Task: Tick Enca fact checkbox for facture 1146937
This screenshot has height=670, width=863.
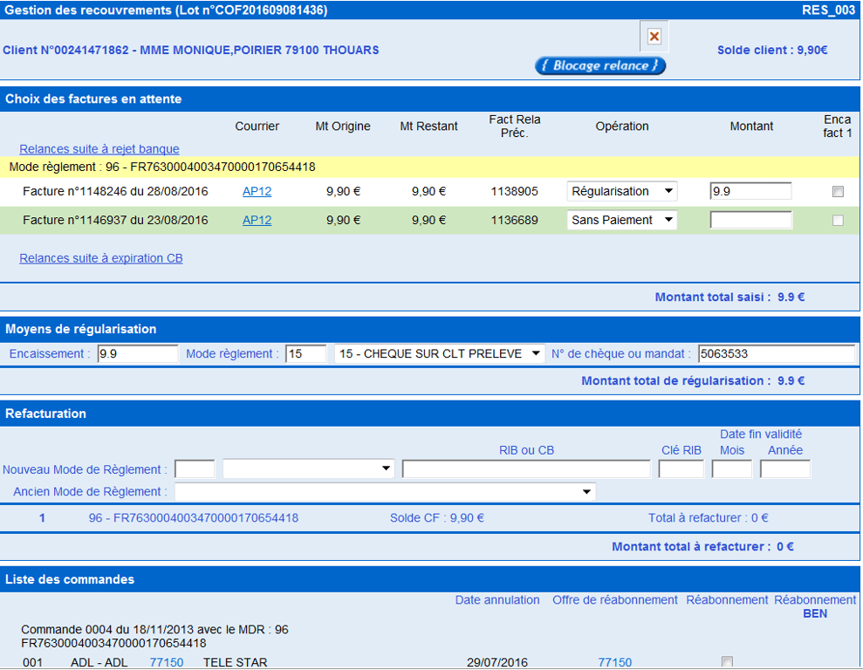Action: [838, 221]
